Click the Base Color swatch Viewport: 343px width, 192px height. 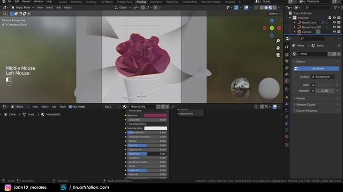click(x=156, y=116)
